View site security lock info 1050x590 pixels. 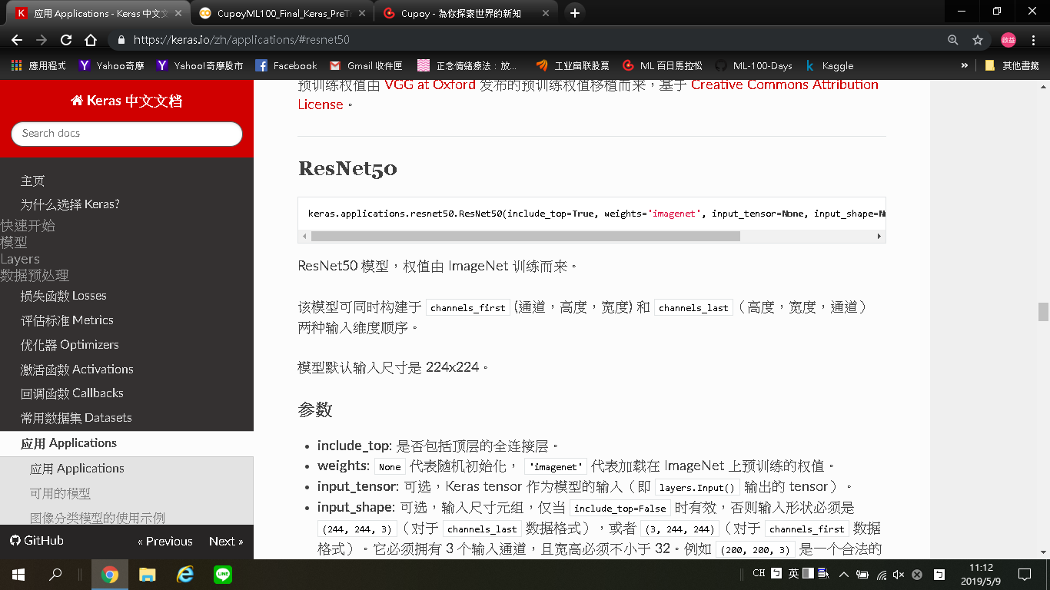pos(121,40)
